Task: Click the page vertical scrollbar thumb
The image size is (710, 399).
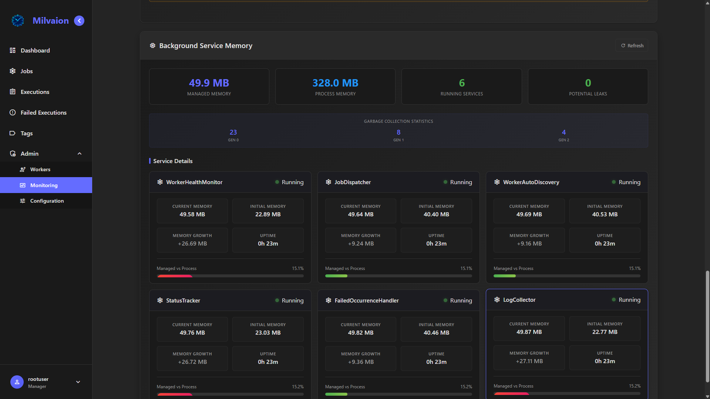Action: pos(707,325)
